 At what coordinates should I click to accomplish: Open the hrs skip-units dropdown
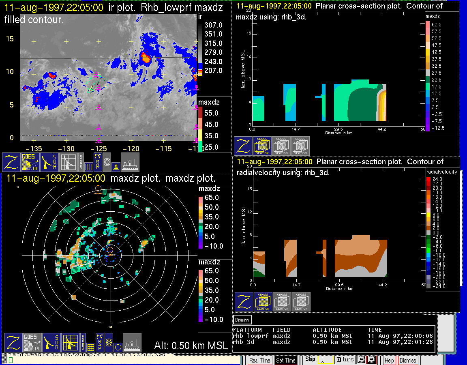pyautogui.click(x=345, y=360)
